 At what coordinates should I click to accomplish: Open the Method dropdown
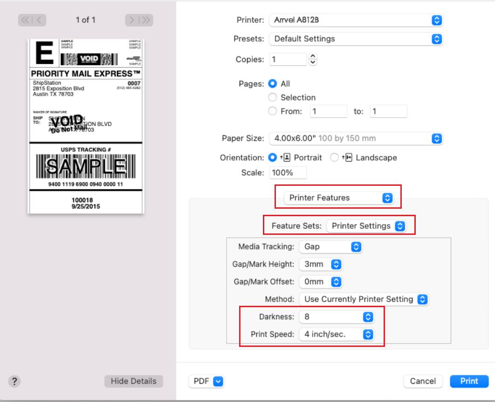(364, 299)
